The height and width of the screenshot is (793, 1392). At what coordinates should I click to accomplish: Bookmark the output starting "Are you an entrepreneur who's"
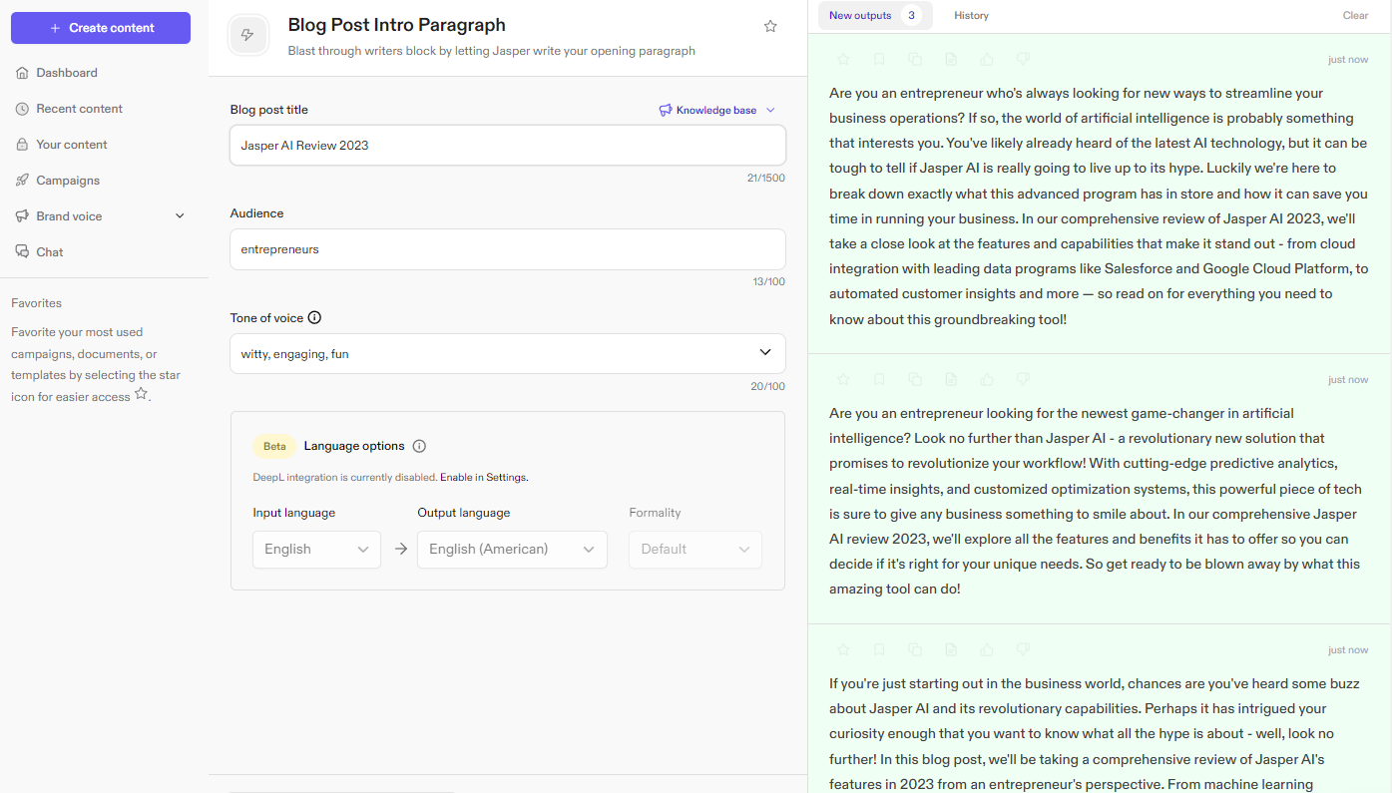[879, 60]
